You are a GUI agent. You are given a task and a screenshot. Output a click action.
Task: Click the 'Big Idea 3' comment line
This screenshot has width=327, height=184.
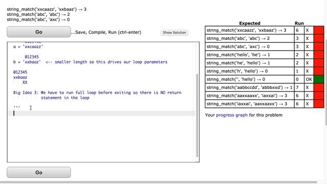(97, 93)
